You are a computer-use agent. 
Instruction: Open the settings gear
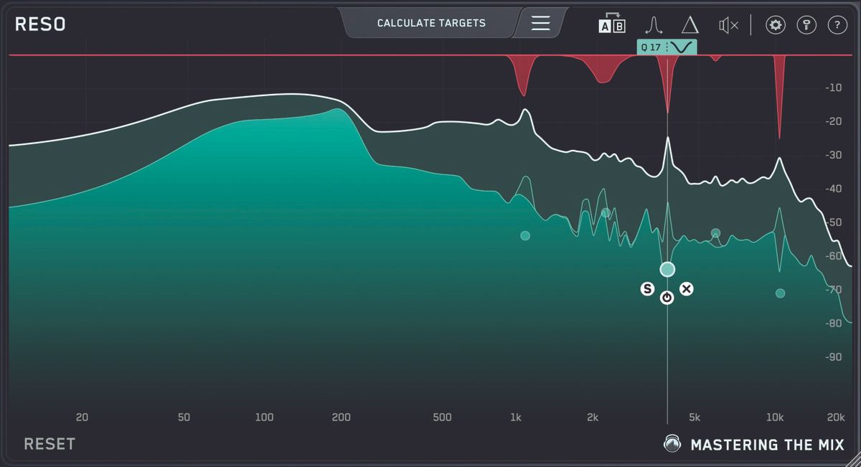(775, 24)
